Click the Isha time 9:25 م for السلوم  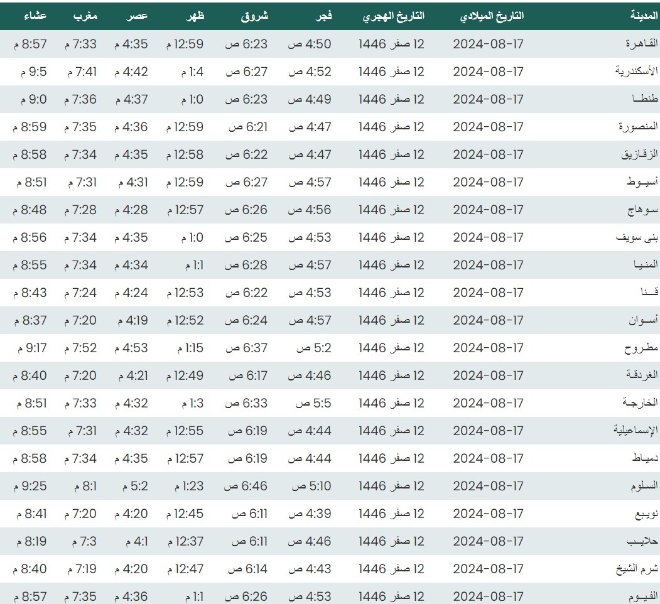coord(30,486)
